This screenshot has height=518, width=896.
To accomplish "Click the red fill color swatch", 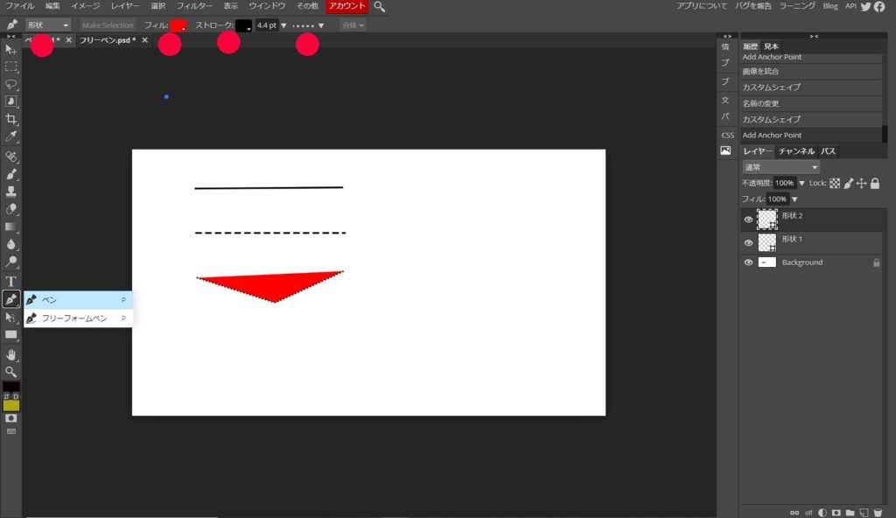I will (x=178, y=25).
